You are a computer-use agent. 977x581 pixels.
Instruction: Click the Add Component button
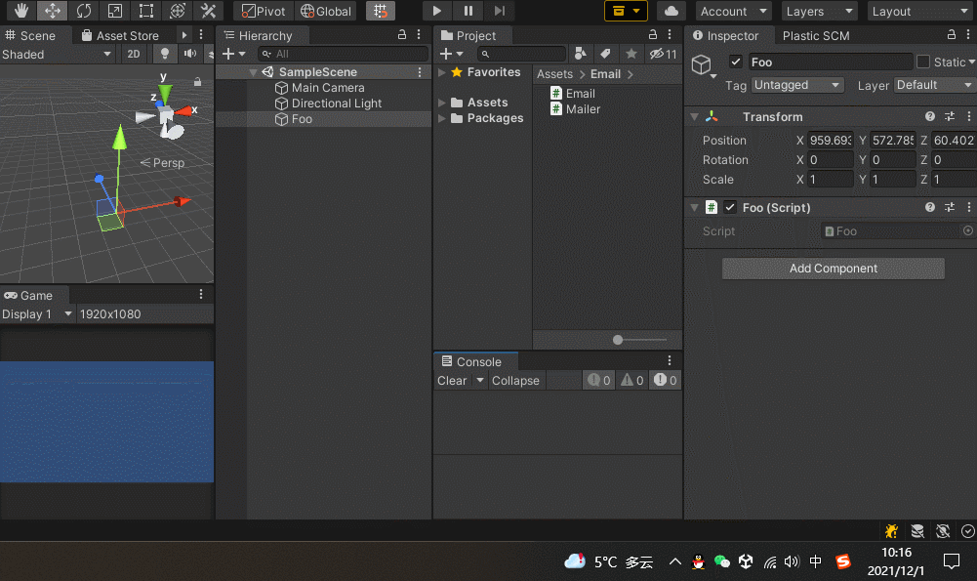(x=834, y=269)
